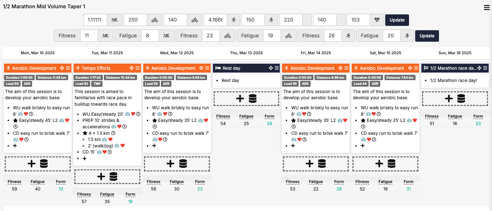Click the swimmer icon beside the 1.11111 field
This screenshot has height=211, width=492.
click(115, 20)
